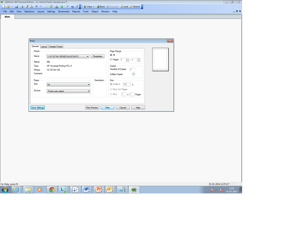This screenshot has width=298, height=238.
Task: Select the General tab
Action: click(35, 46)
